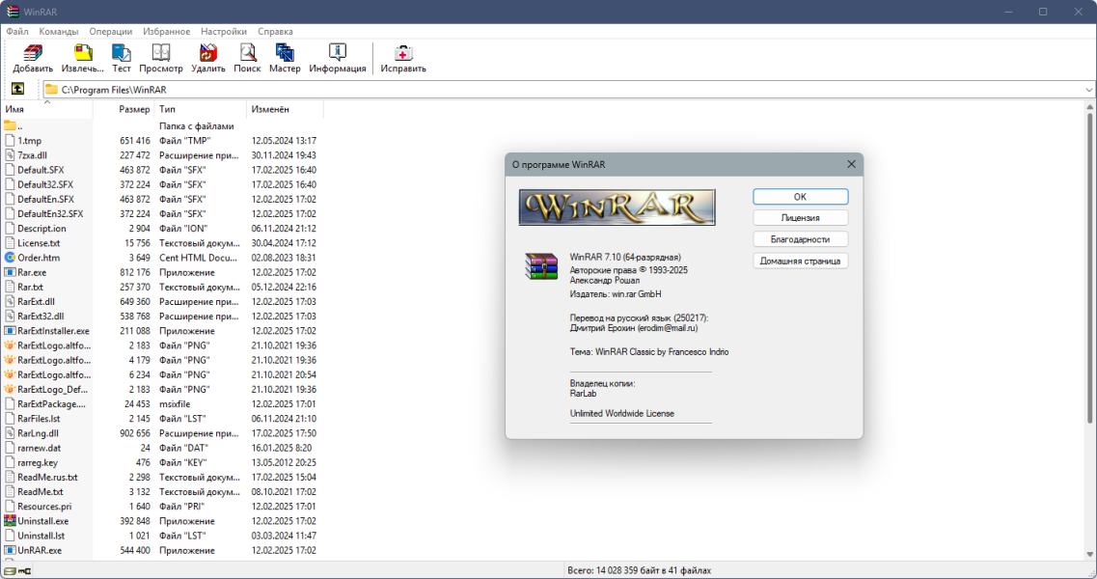Screen dimensions: 1097x579
Task: Confirm the About dialog with OK
Action: point(801,197)
